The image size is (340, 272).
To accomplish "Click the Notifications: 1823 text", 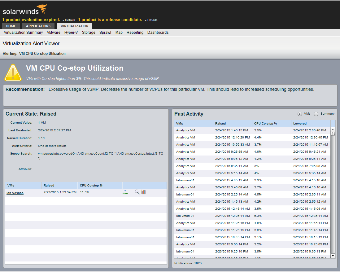I will pos(188,263).
